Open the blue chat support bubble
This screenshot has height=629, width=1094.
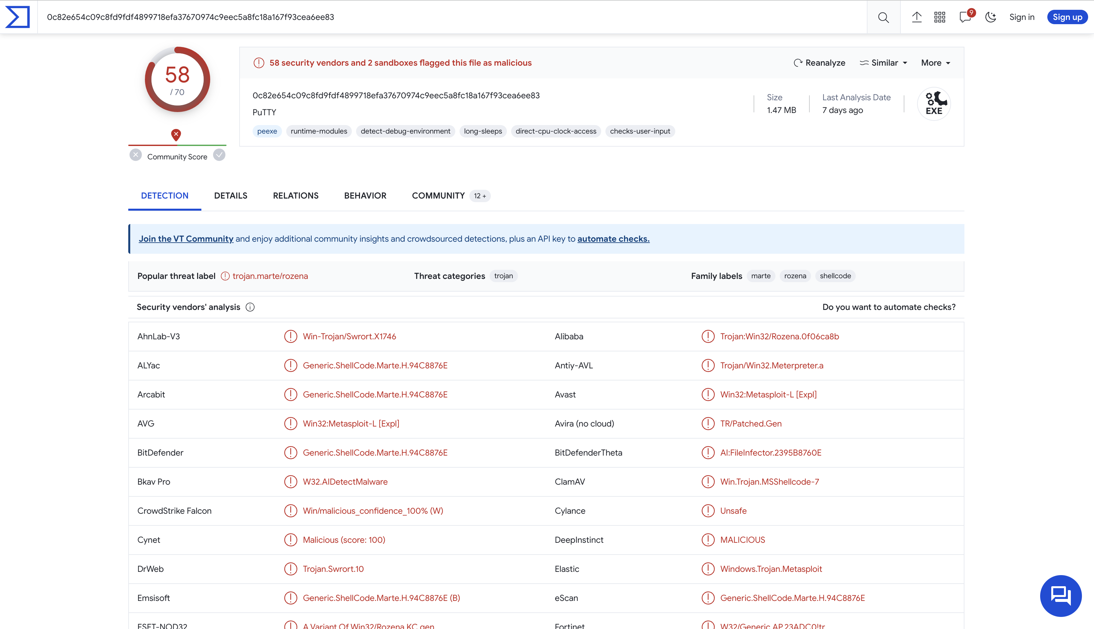pyautogui.click(x=1061, y=596)
